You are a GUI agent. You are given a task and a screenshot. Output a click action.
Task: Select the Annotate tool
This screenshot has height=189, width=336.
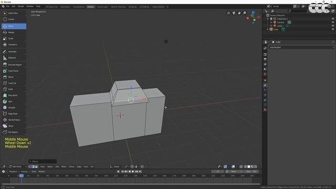click(x=14, y=51)
